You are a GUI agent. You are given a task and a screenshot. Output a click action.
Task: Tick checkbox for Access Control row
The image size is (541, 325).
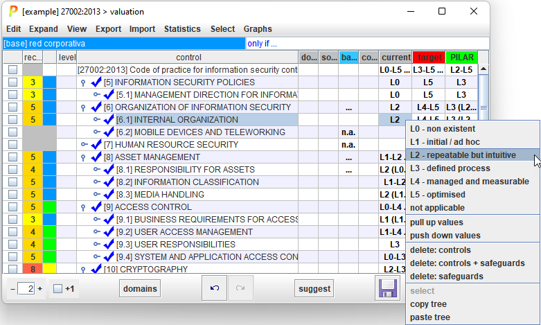[x=12, y=207]
